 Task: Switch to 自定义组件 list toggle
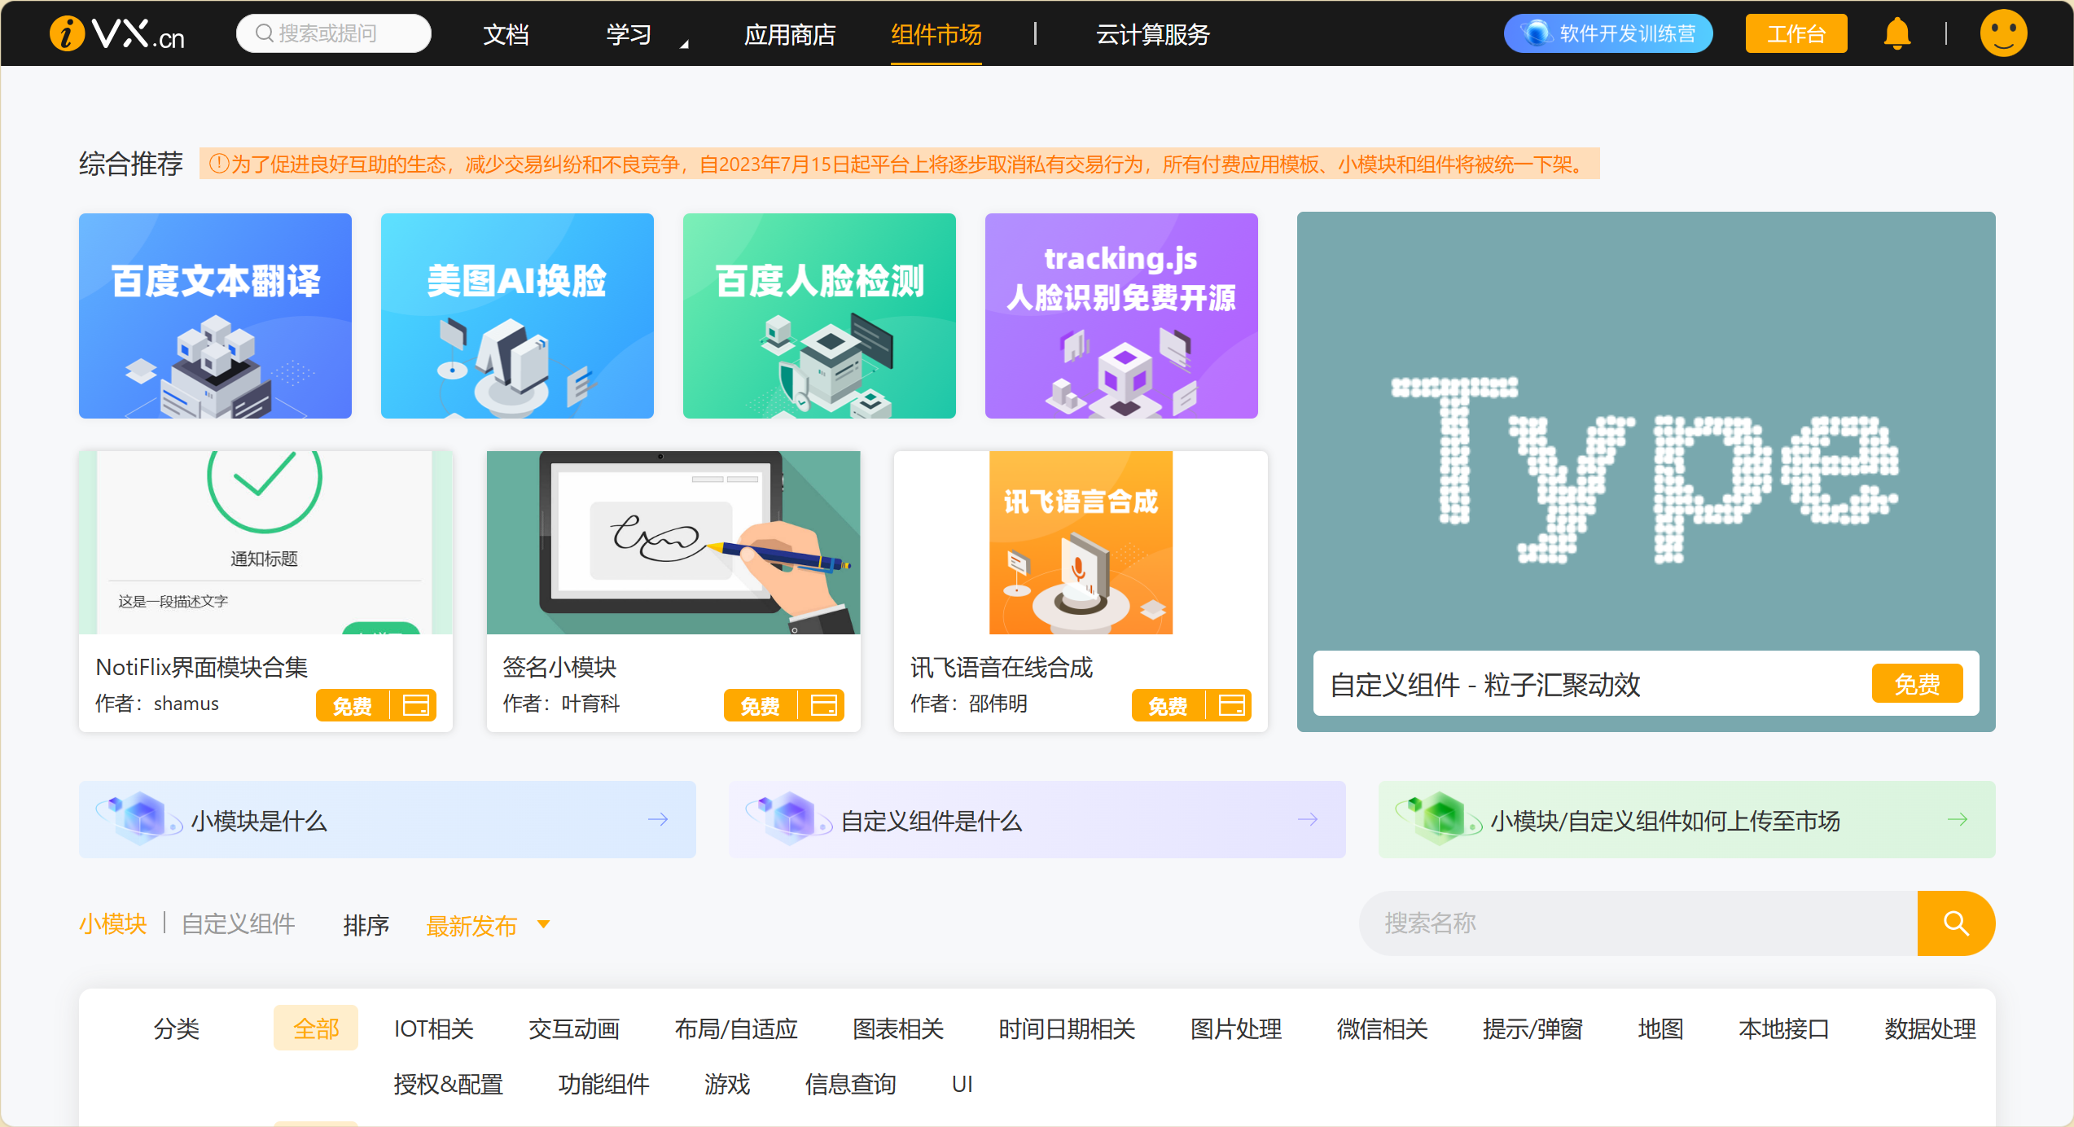pyautogui.click(x=238, y=924)
